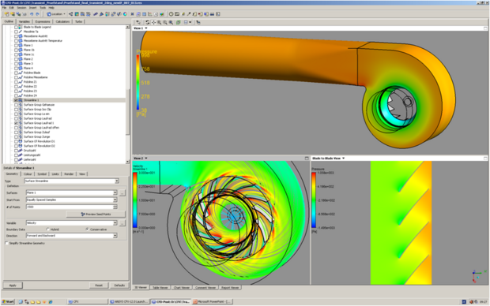The height and width of the screenshot is (306, 490).
Task: Click the Contour plot icon in the toolbar
Action: 77,14
